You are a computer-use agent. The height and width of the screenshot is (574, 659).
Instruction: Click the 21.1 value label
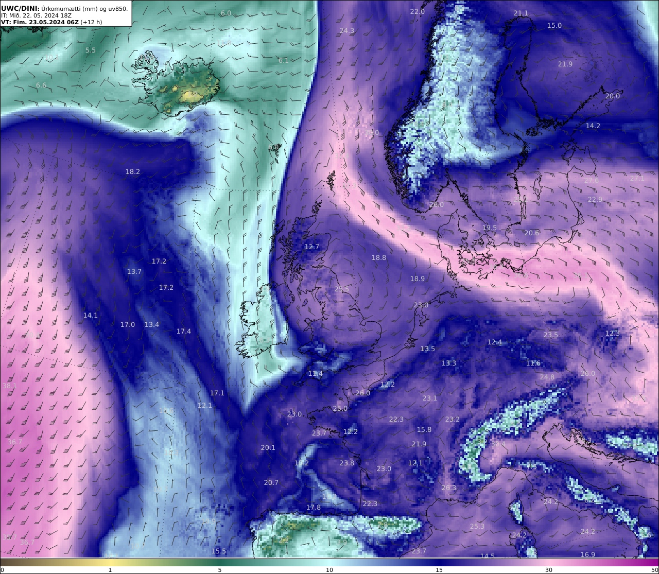point(521,13)
